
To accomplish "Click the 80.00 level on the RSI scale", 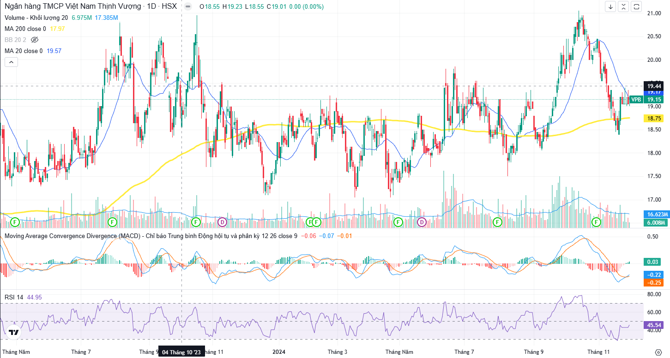I will coord(654,294).
